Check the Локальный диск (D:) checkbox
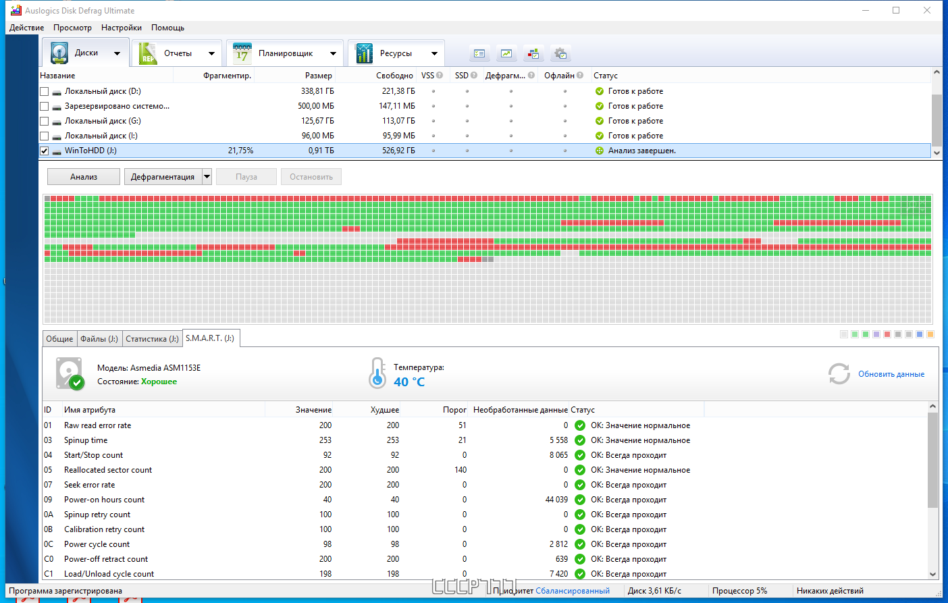 point(44,91)
